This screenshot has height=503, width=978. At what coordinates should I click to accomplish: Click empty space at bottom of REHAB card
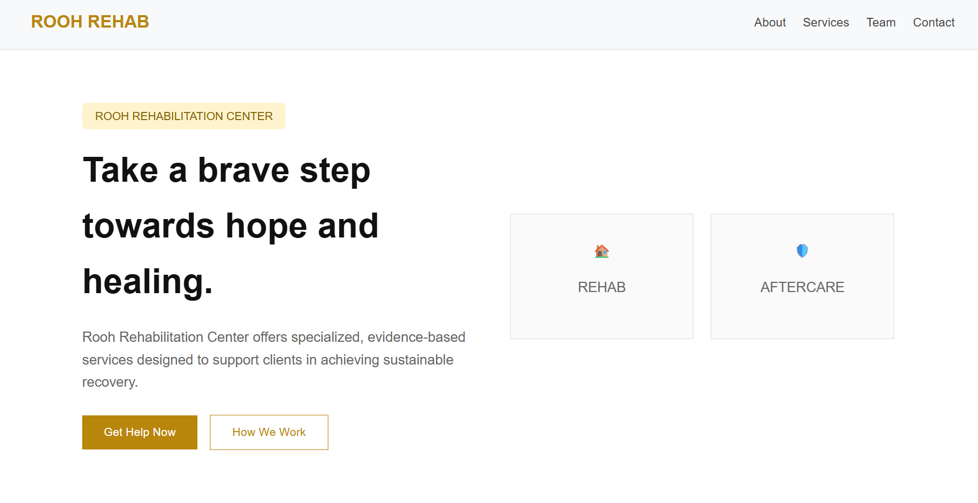tap(602, 322)
